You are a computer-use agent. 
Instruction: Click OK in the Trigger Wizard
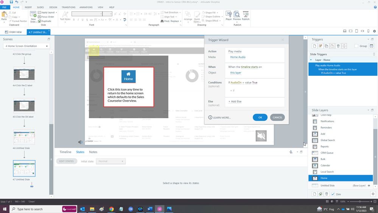coord(260,117)
